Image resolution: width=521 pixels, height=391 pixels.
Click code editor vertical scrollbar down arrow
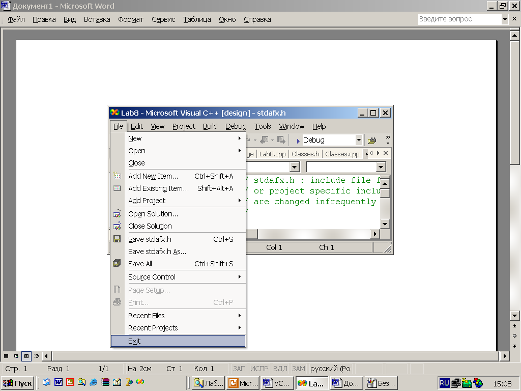point(385,224)
